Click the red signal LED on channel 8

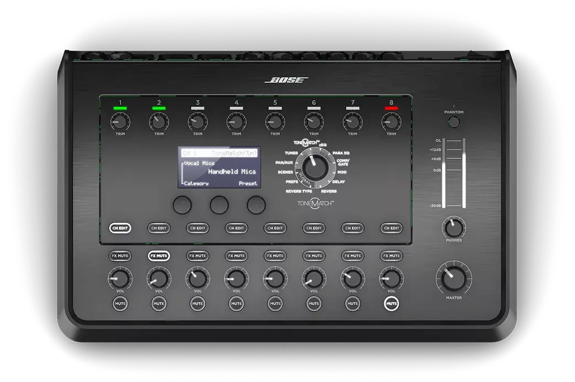click(391, 108)
